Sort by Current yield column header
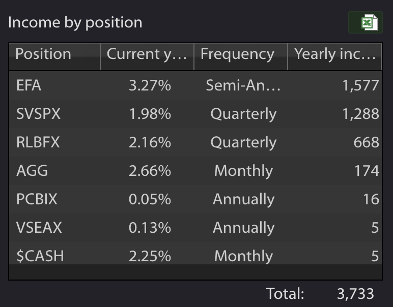The height and width of the screenshot is (307, 393). pyautogui.click(x=147, y=56)
